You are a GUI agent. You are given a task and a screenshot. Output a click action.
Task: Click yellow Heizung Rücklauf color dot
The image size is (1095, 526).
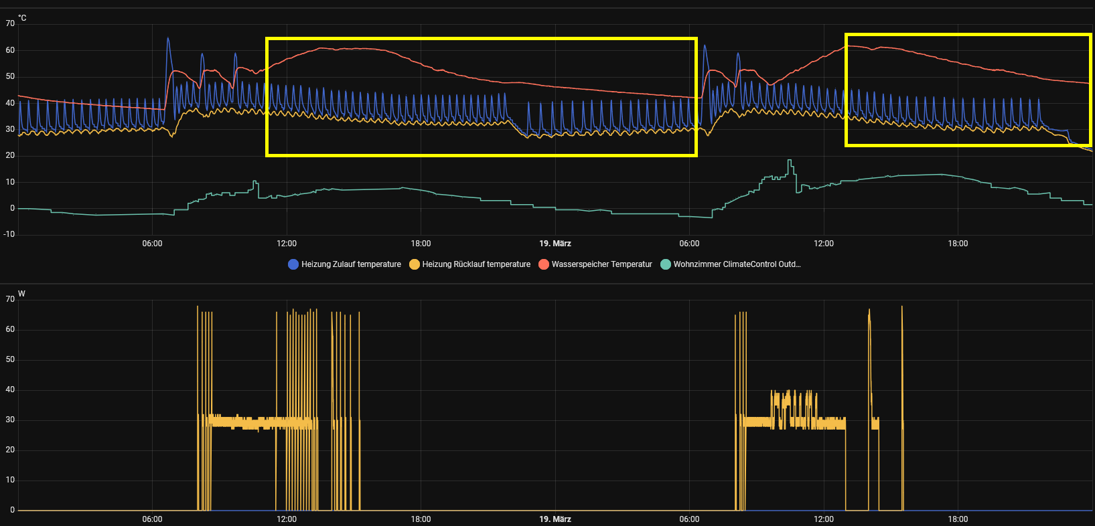(x=415, y=264)
